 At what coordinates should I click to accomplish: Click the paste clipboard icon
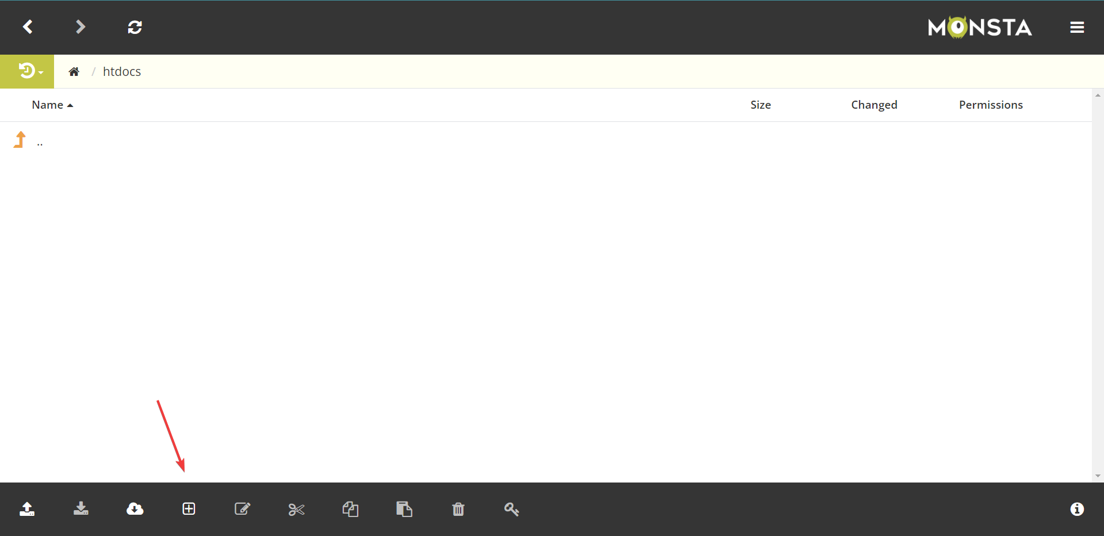404,509
